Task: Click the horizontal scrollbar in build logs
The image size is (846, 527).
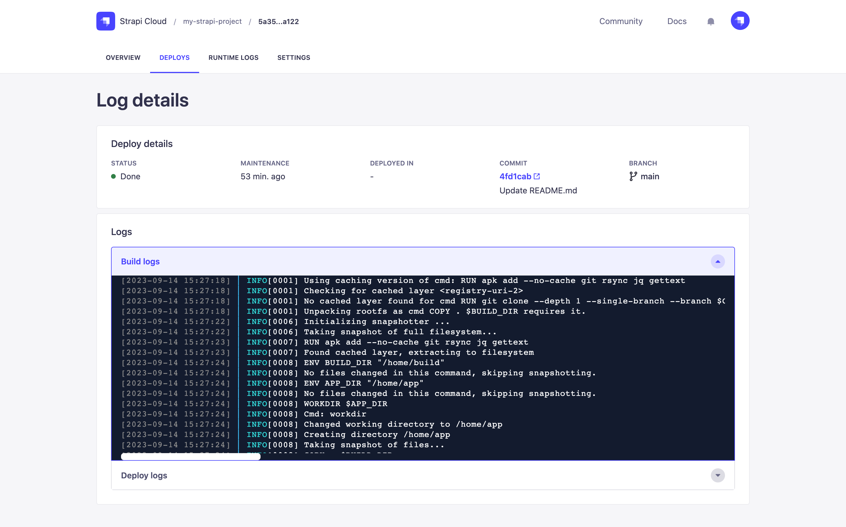Action: pyautogui.click(x=190, y=457)
